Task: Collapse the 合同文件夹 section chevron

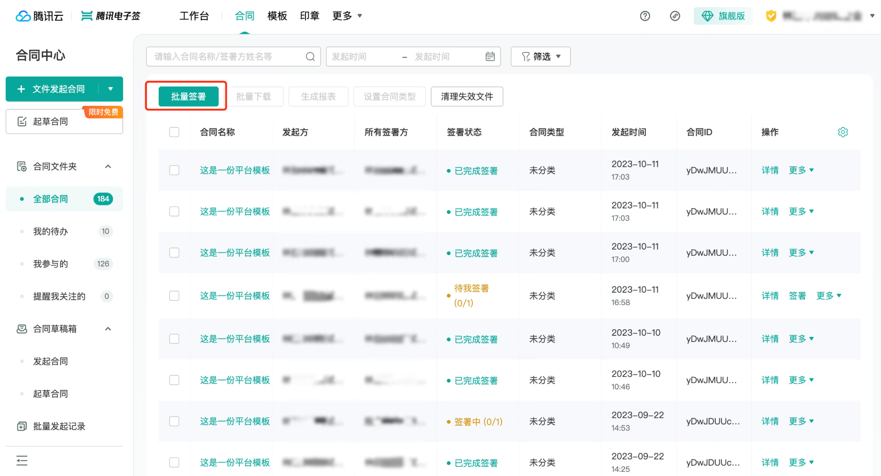Action: [x=108, y=166]
